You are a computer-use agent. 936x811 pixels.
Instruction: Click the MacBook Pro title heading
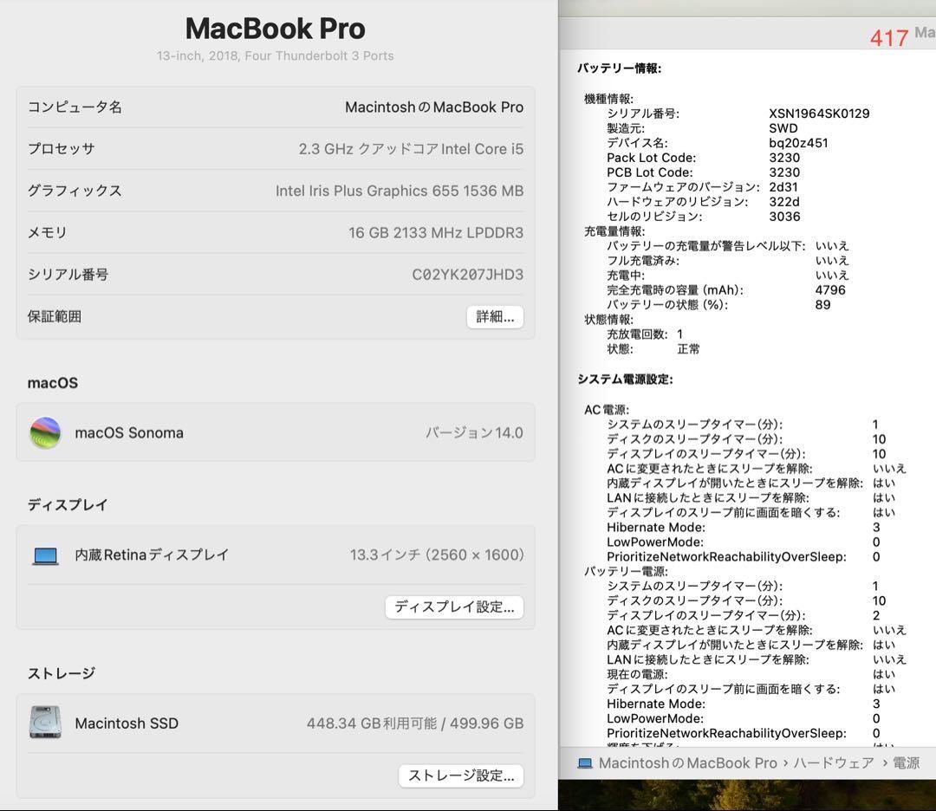(x=275, y=29)
